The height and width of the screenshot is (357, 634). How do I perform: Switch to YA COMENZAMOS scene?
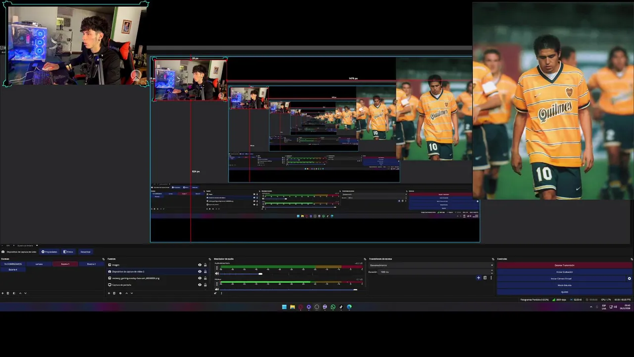point(13,264)
